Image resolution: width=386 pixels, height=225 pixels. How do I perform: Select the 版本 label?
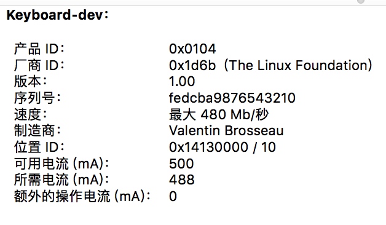(31, 81)
